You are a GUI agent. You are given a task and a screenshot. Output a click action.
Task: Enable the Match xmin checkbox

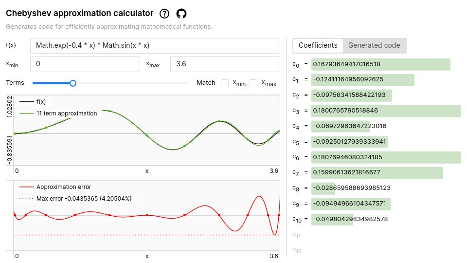click(x=225, y=83)
